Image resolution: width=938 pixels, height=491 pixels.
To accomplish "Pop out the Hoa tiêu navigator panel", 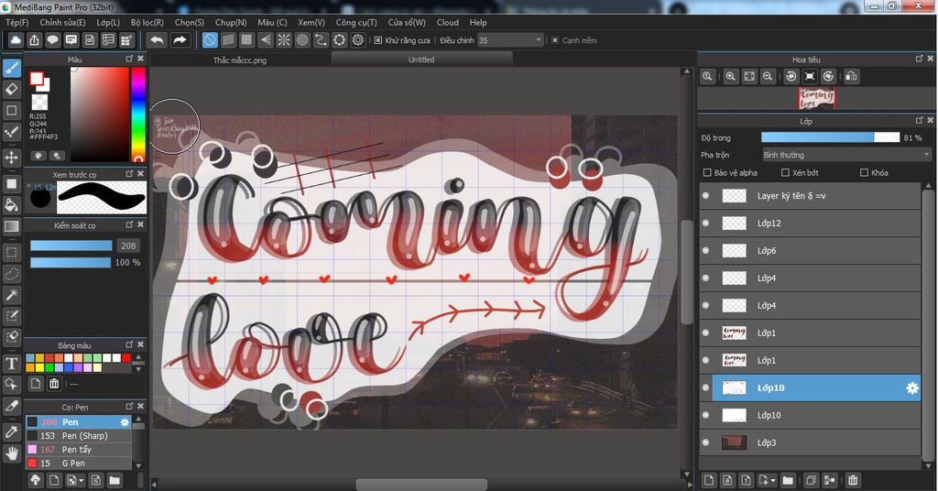I will (x=920, y=59).
